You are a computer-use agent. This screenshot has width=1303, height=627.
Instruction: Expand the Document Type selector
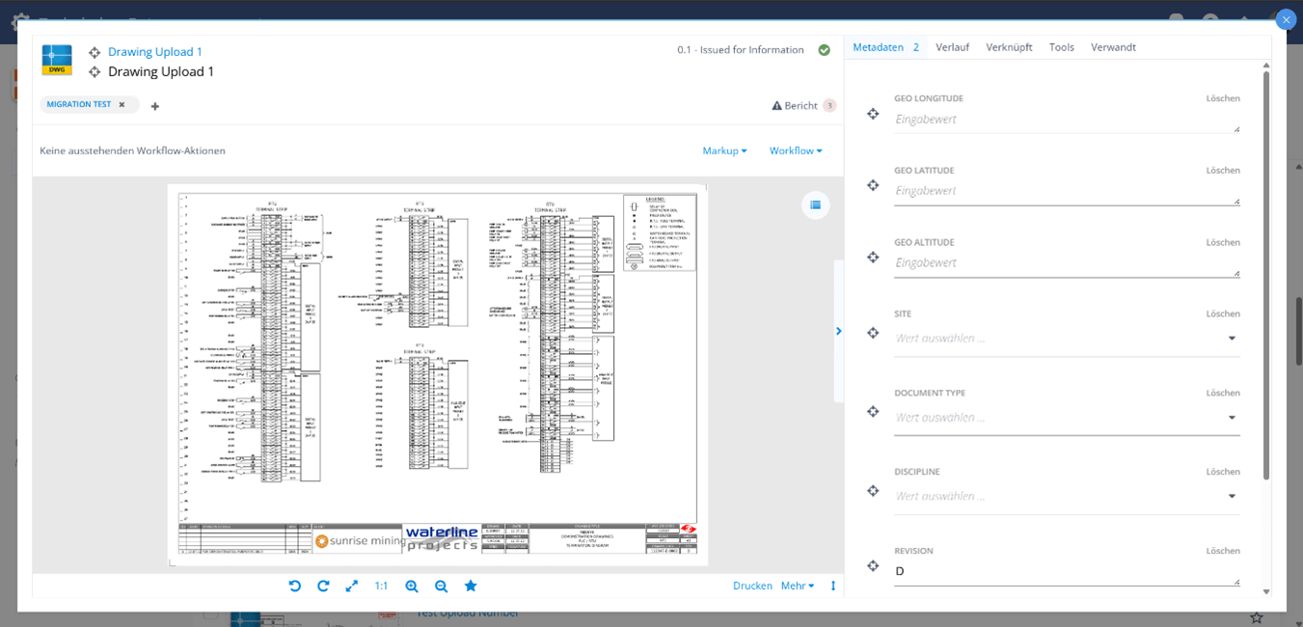[x=1232, y=418]
